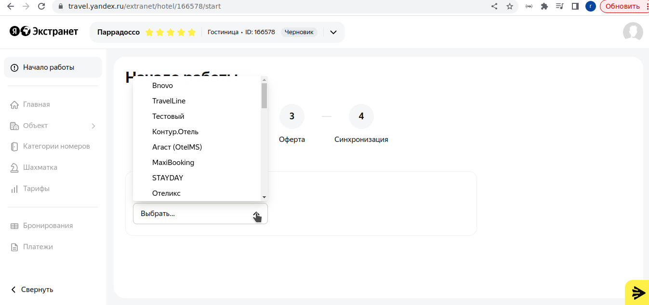Click the Тарифы bar chart icon
This screenshot has height=305, width=649.
14,189
